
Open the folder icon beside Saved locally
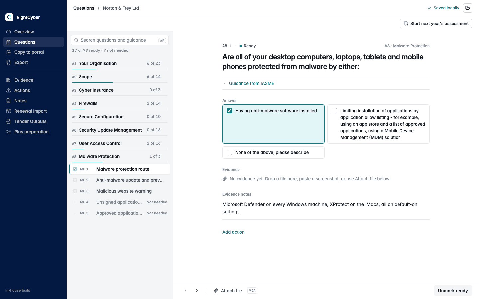468,8
